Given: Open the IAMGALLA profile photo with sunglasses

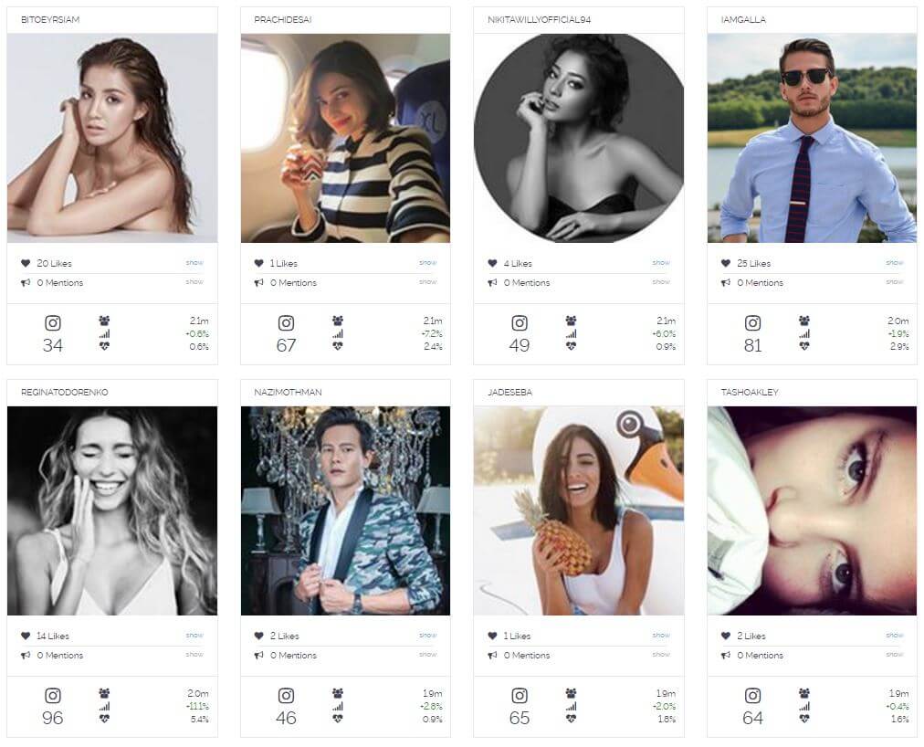Looking at the screenshot, I should pos(812,138).
